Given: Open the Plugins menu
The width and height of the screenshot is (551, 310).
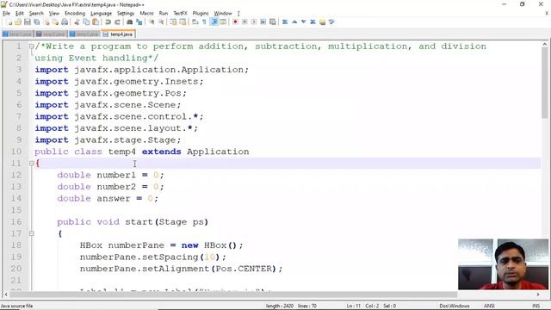Looking at the screenshot, I should click(201, 14).
